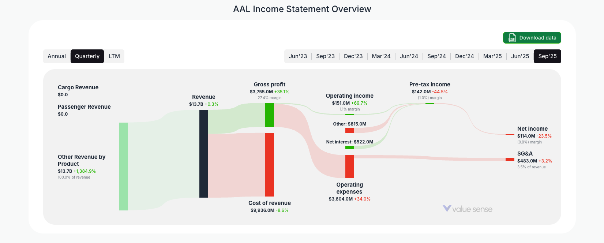Enable the LTM period toggle

(114, 56)
